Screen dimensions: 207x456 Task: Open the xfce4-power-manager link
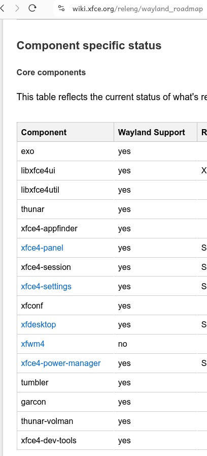(x=61, y=363)
